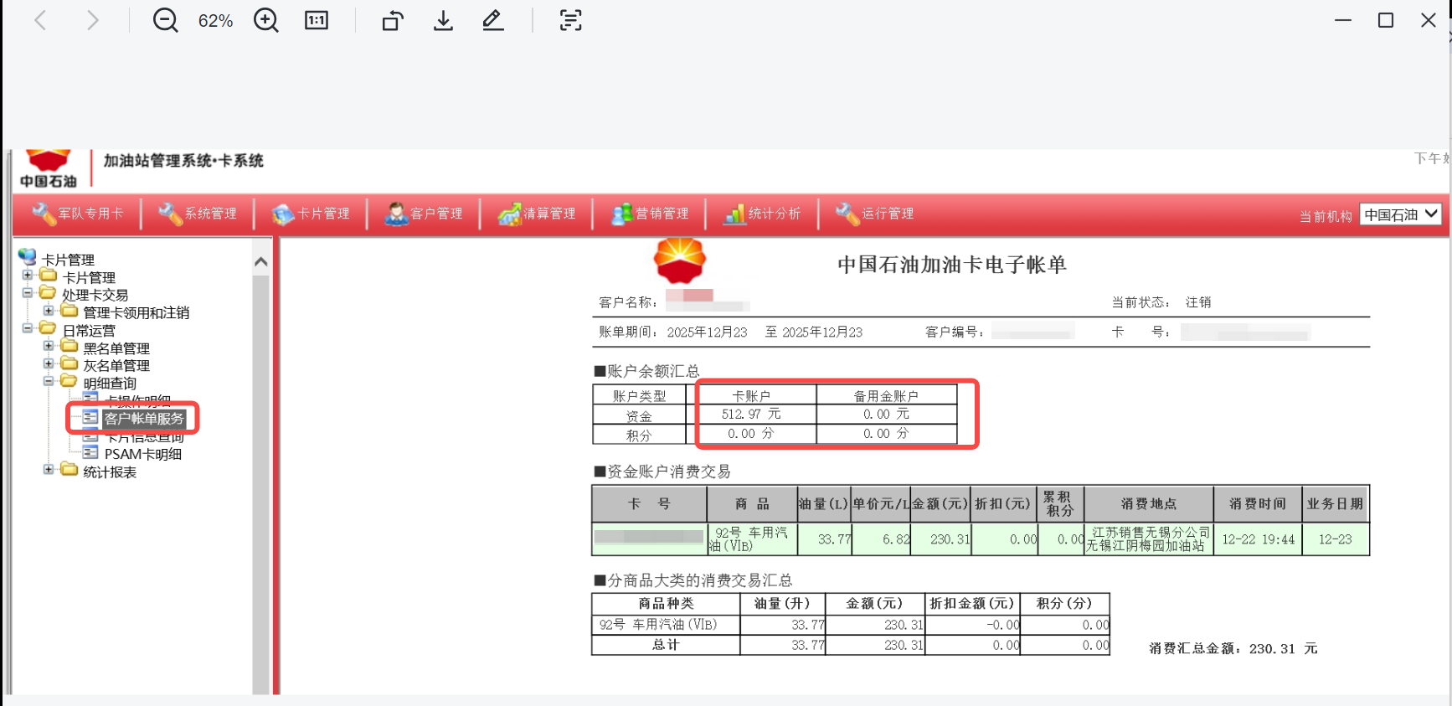Click the zoom out magnifier icon
This screenshot has width=1452, height=706.
[x=165, y=20]
